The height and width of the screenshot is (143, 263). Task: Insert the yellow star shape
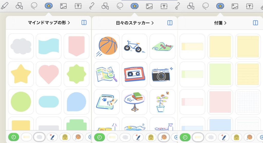tap(21, 74)
